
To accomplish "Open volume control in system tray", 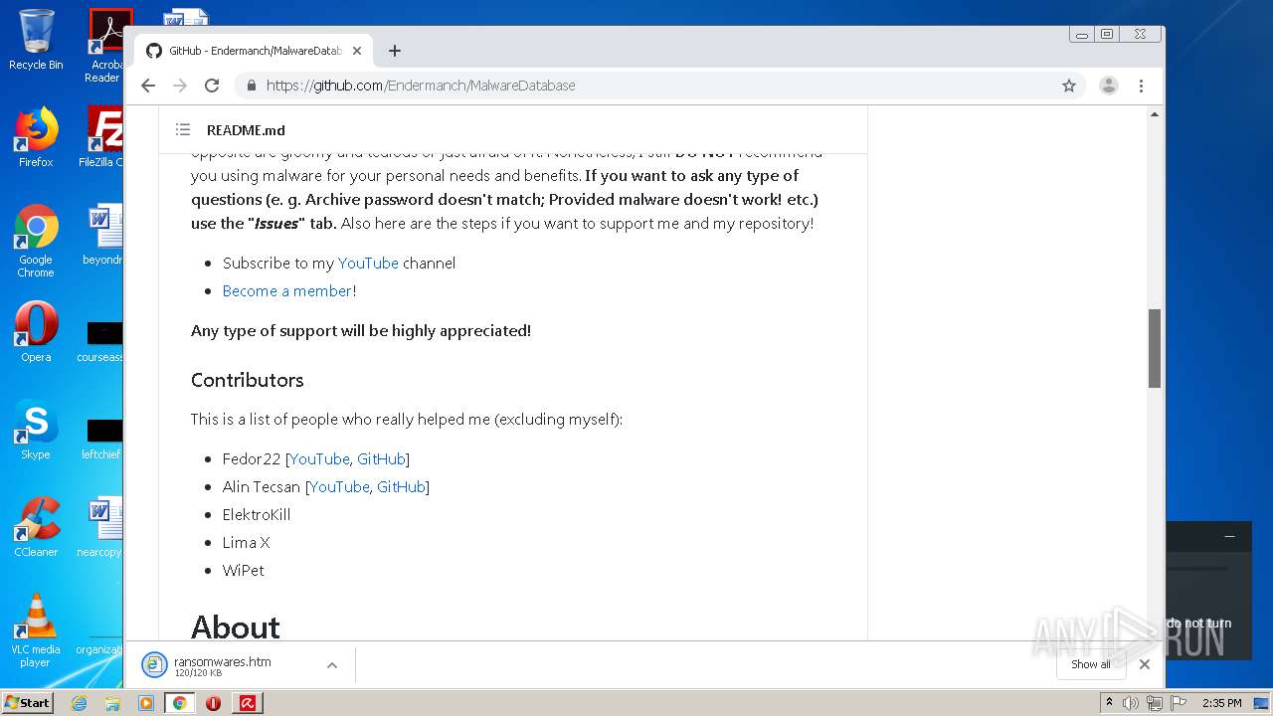I will pyautogui.click(x=1131, y=703).
